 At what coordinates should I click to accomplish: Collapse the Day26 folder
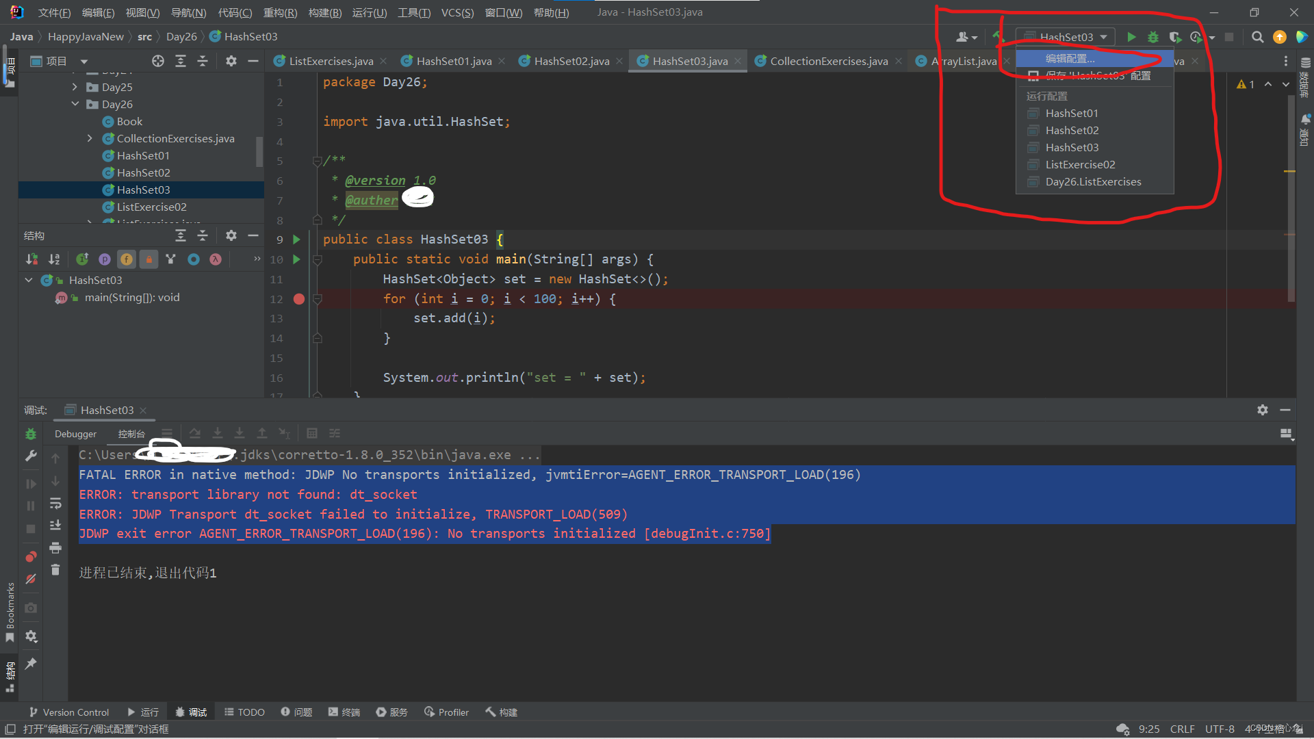click(x=75, y=104)
